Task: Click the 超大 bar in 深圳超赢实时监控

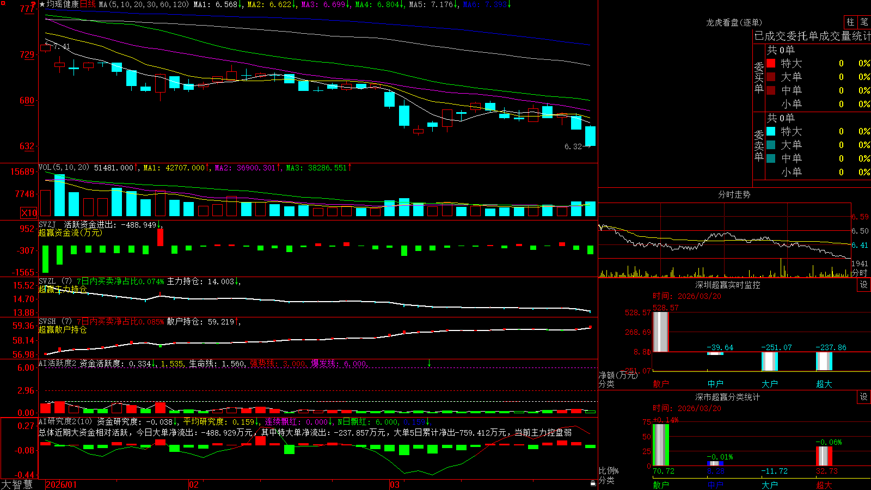Action: tap(824, 361)
